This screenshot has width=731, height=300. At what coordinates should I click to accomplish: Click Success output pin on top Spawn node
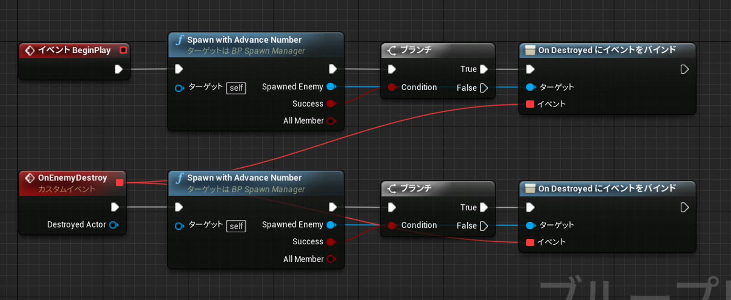332,103
